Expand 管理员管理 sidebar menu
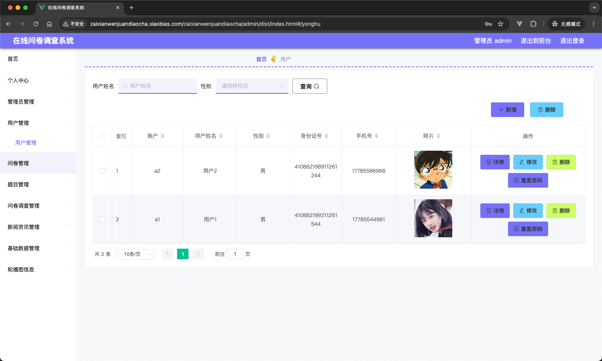 pyautogui.click(x=38, y=102)
